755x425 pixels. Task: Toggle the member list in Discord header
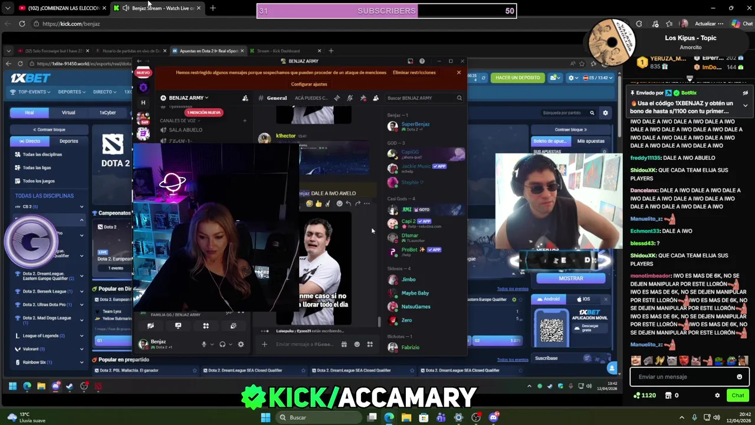coord(376,98)
